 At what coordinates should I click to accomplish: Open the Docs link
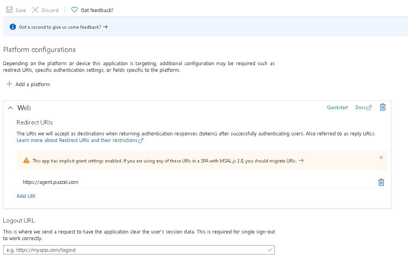point(360,107)
